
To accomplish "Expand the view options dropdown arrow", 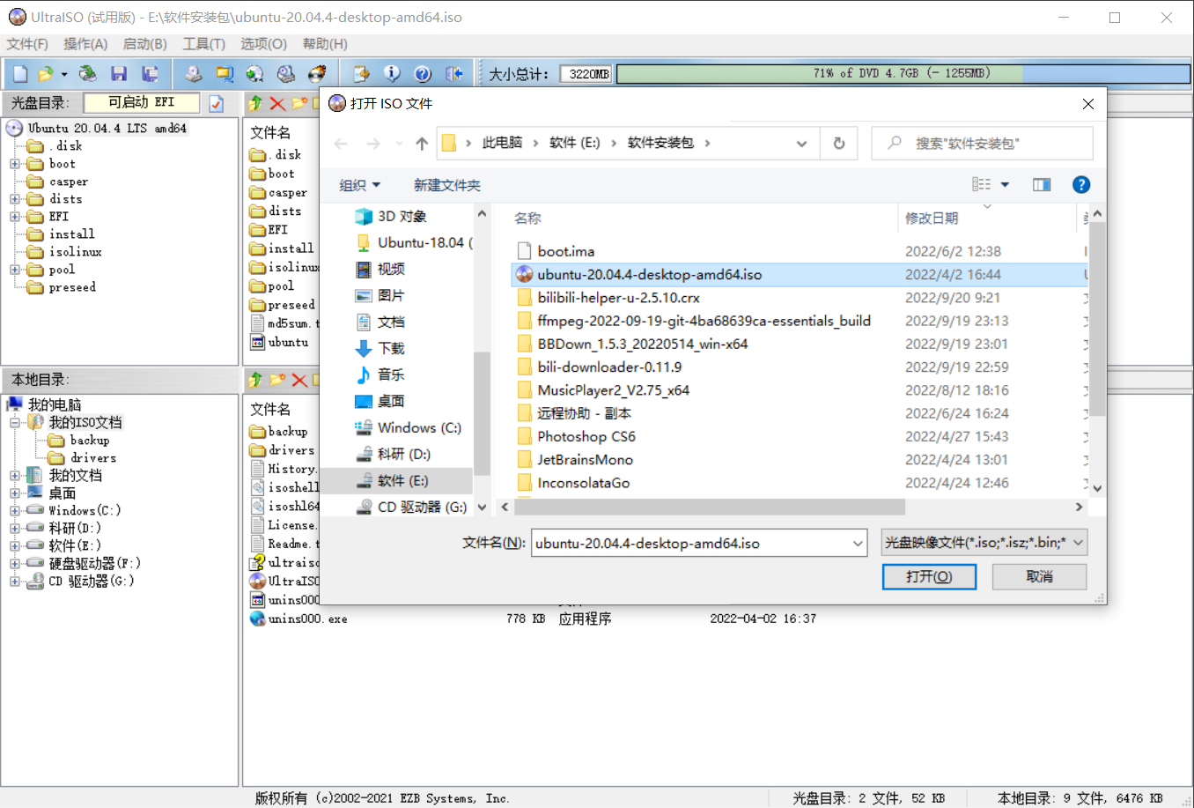I will point(1005,185).
